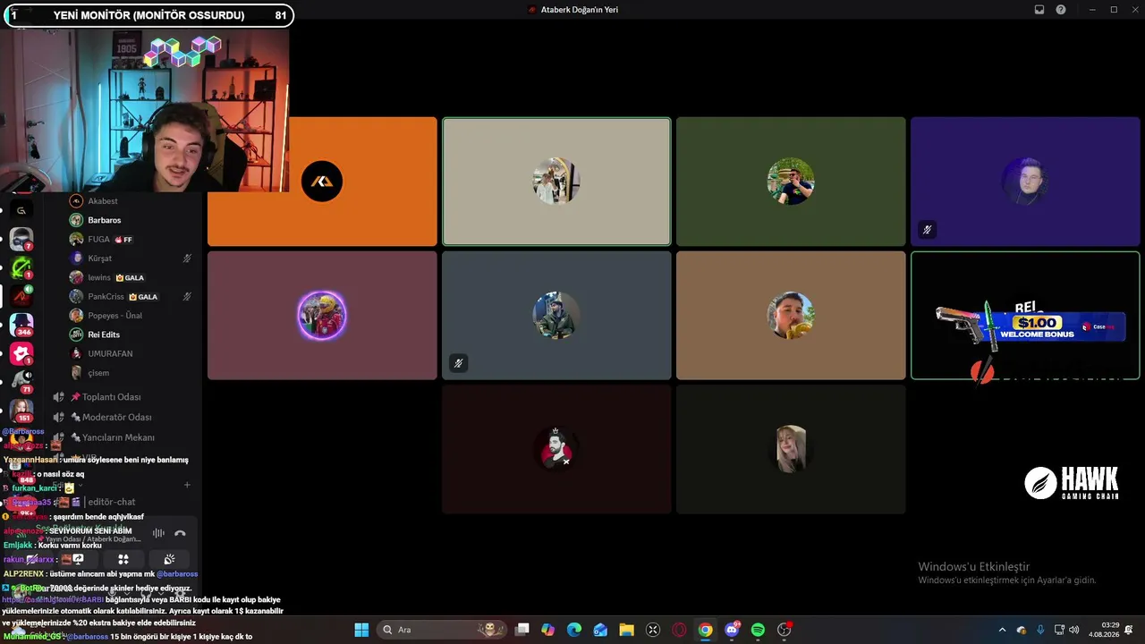Disconnect from the voice channel
This screenshot has width=1145, height=644.
tap(180, 533)
